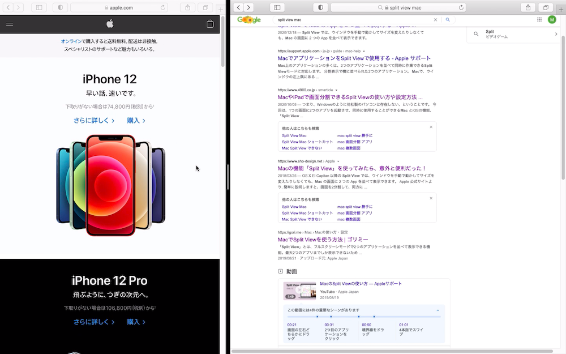Close second 他の人はこちらも検索 box
566x354 pixels.
(x=431, y=198)
